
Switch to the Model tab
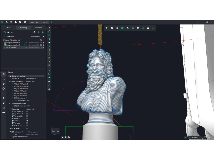[8, 28]
